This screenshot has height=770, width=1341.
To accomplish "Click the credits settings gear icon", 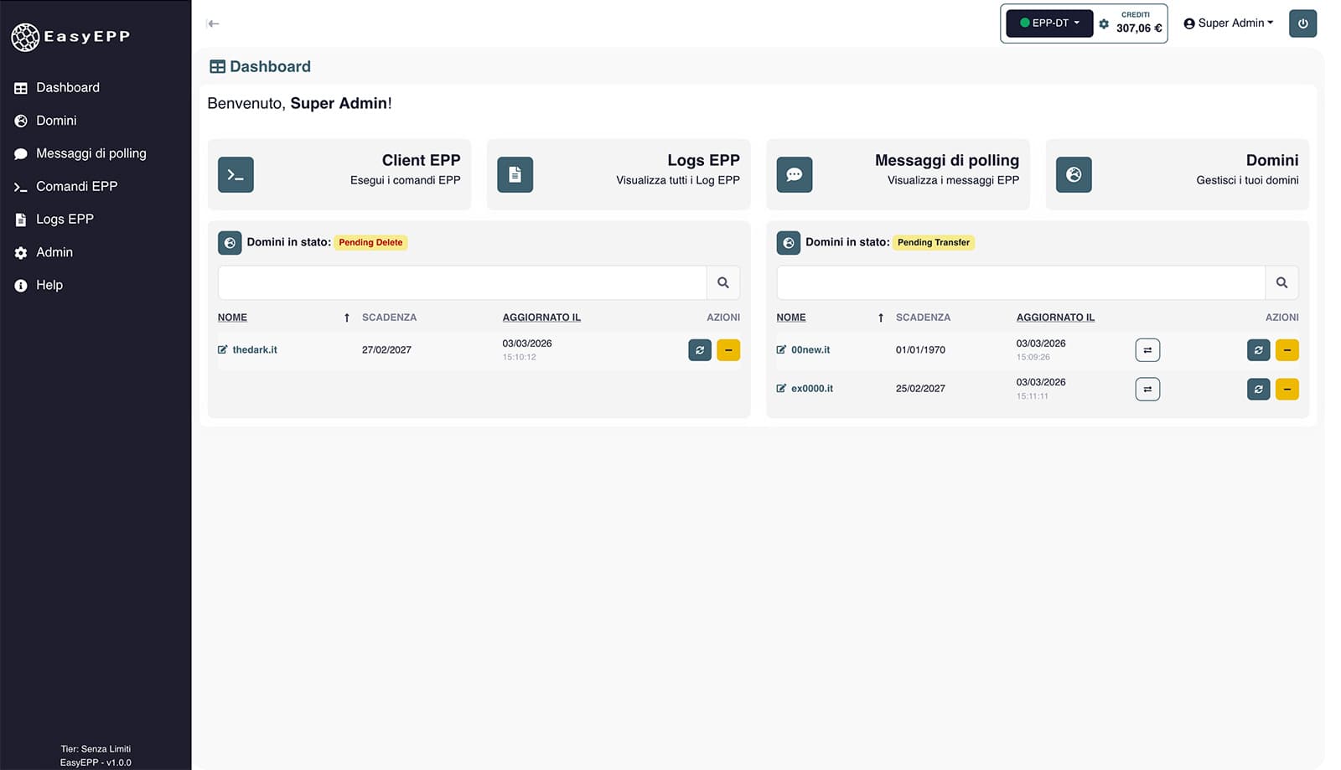I will click(1104, 24).
